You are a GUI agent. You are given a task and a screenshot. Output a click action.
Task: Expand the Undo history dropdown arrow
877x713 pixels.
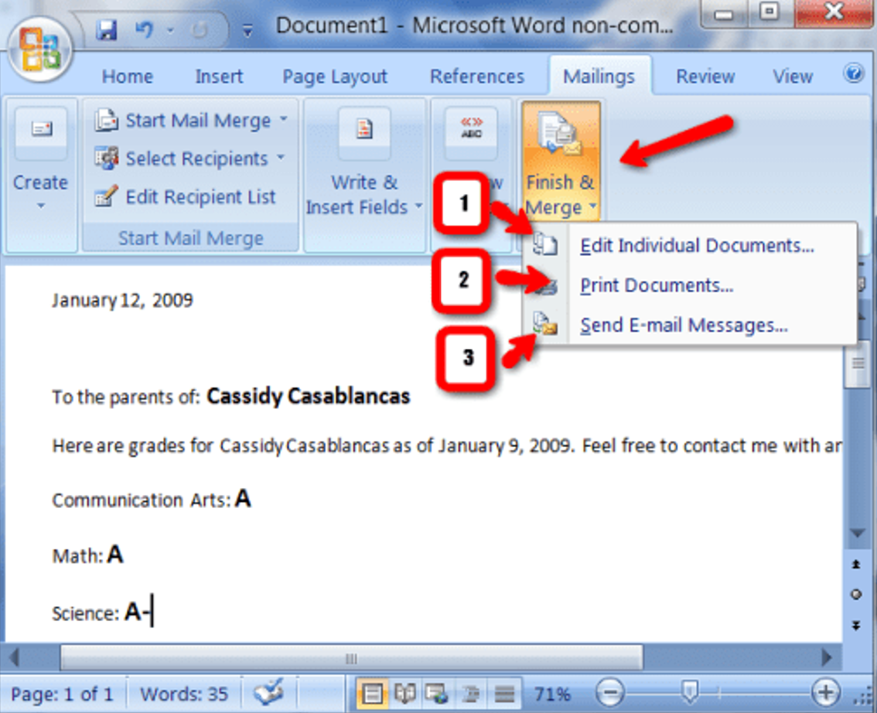[170, 29]
